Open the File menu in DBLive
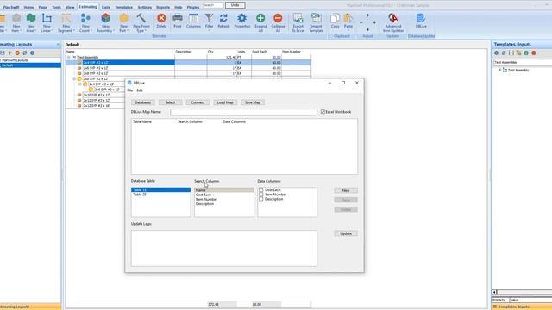This screenshot has width=552, height=310. [130, 90]
